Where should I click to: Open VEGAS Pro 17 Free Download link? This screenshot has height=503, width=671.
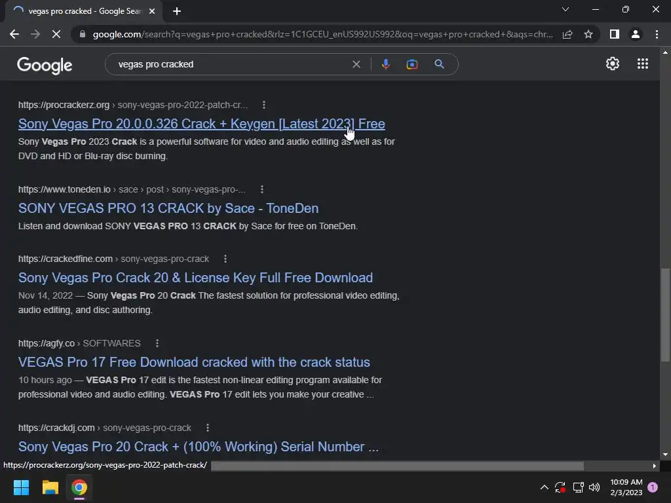pos(194,362)
